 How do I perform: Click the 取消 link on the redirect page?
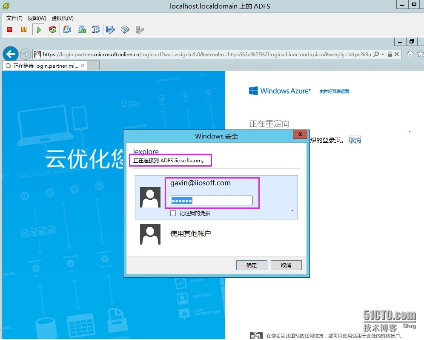click(x=355, y=140)
